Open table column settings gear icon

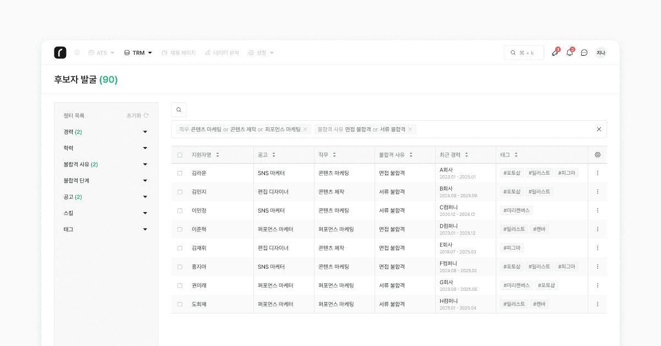point(597,155)
